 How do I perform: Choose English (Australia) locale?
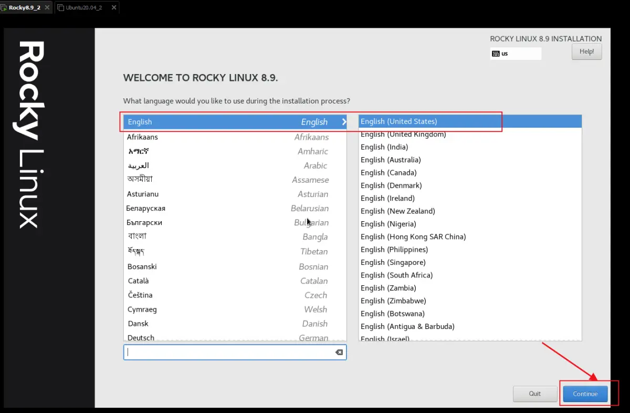click(x=470, y=160)
